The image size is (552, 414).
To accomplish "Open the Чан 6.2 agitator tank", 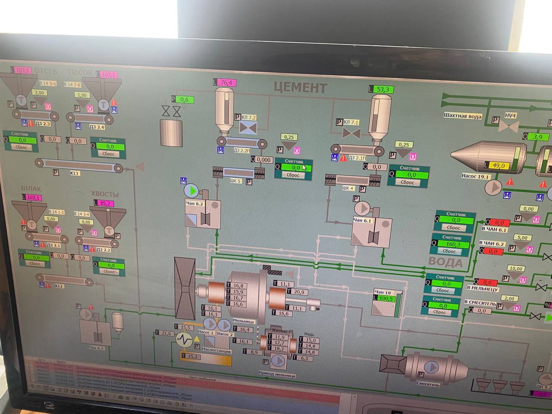I will pos(203,213).
